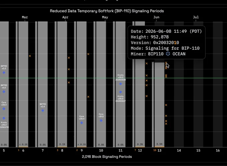
Task: Select the dim future period 15 bar
Action: (x=198, y=84)
